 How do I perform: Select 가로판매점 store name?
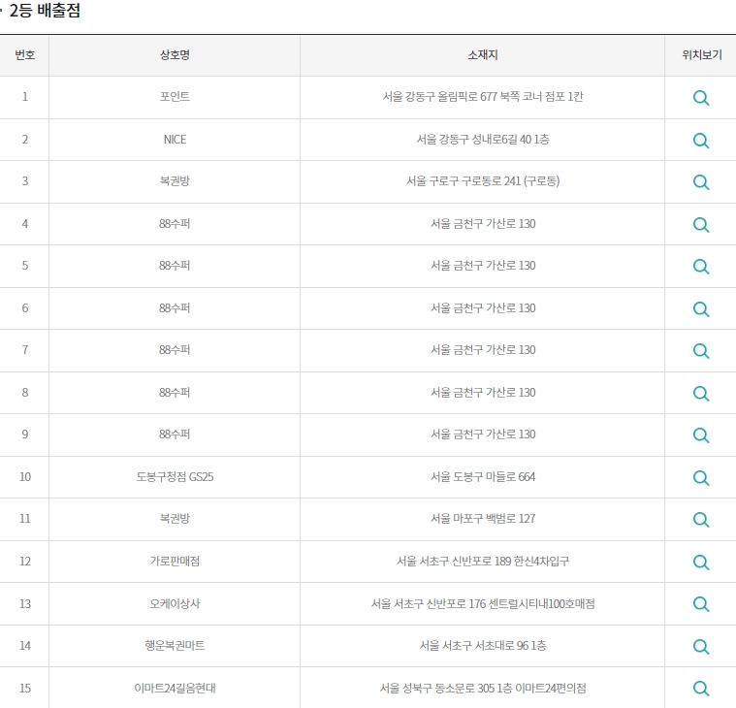click(x=175, y=561)
